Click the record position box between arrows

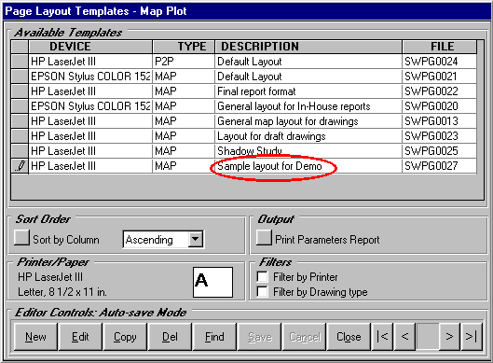[427, 337]
